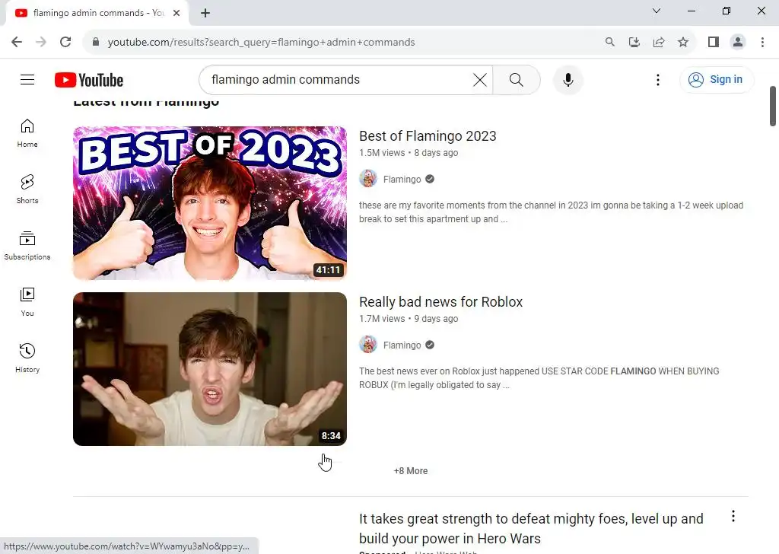This screenshot has width=779, height=554.
Task: Click the install app icon in the address bar
Action: tap(634, 42)
